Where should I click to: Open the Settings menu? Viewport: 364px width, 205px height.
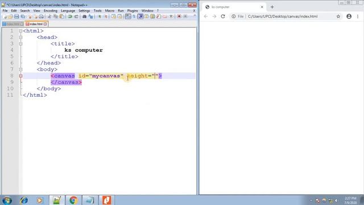click(x=84, y=11)
